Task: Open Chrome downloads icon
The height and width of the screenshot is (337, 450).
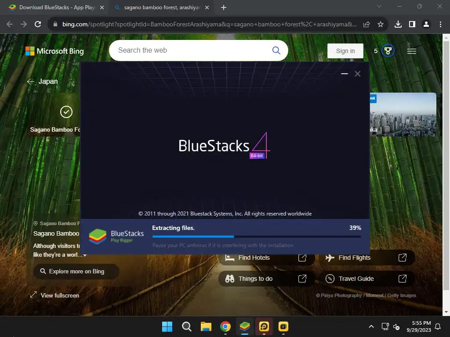Action: (398, 25)
